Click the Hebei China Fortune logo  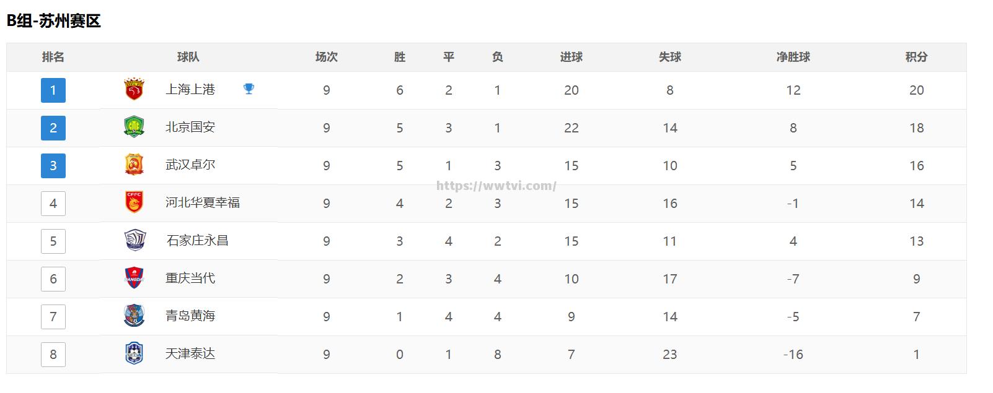pos(134,202)
